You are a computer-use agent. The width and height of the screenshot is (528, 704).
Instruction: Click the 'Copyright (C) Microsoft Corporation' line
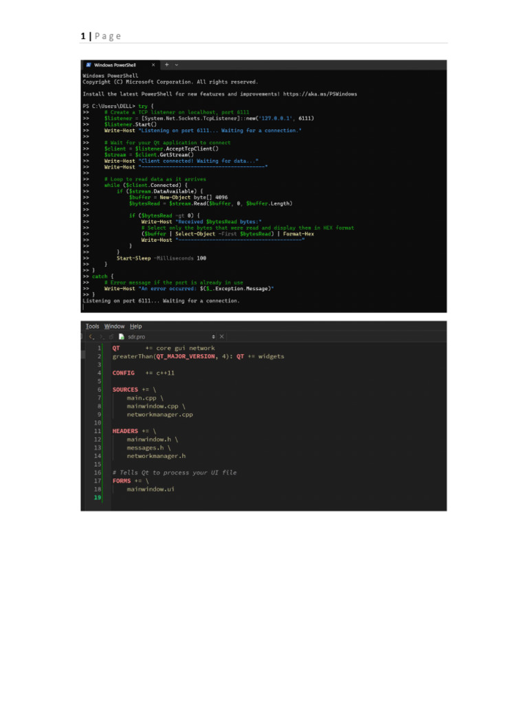(x=170, y=82)
